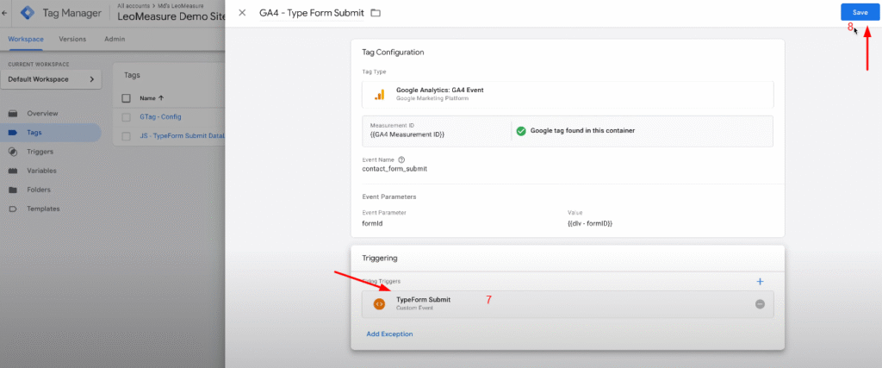Go back with the left arrow icon
This screenshot has height=368, width=882.
[4, 13]
